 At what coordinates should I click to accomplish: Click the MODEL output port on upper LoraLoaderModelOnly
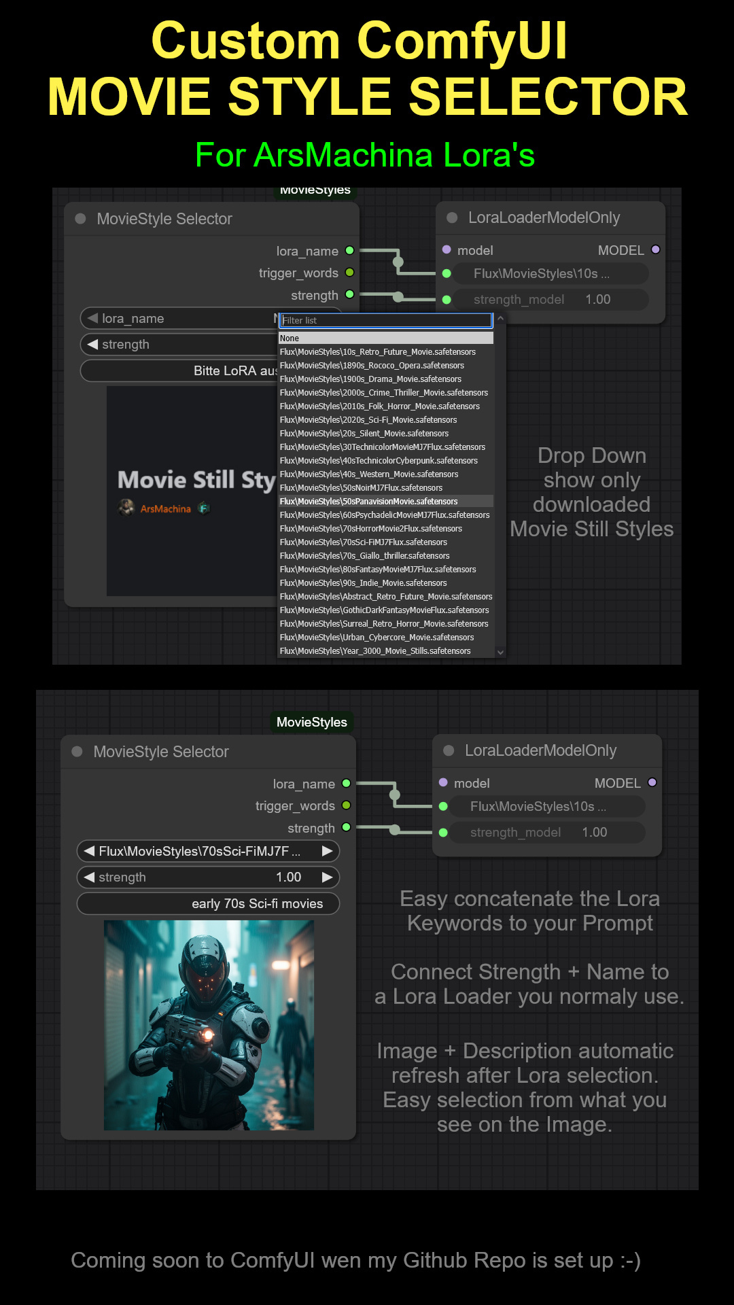point(655,249)
